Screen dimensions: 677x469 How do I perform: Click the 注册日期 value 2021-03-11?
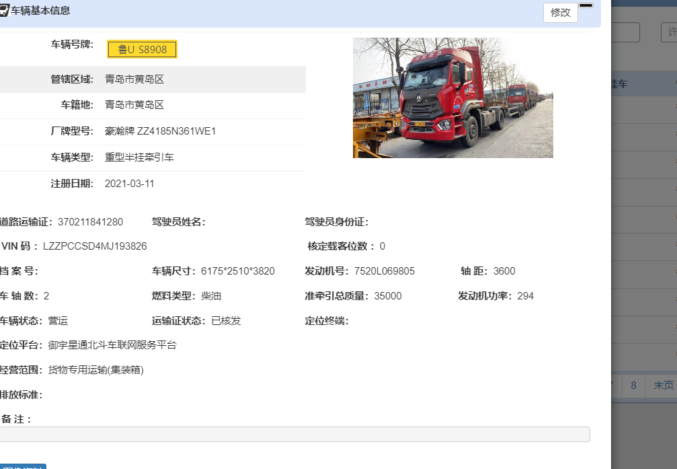[129, 184]
